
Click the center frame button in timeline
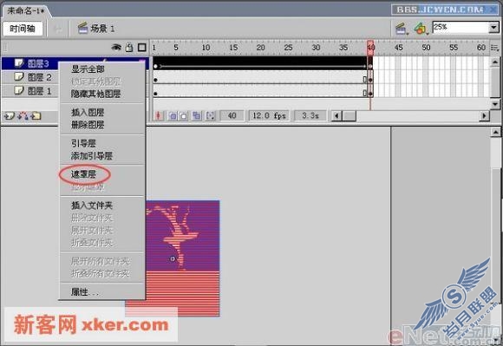pyautogui.click(x=159, y=115)
